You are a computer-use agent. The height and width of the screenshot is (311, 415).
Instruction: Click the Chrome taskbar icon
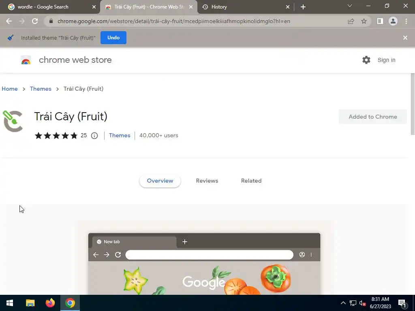tap(70, 303)
